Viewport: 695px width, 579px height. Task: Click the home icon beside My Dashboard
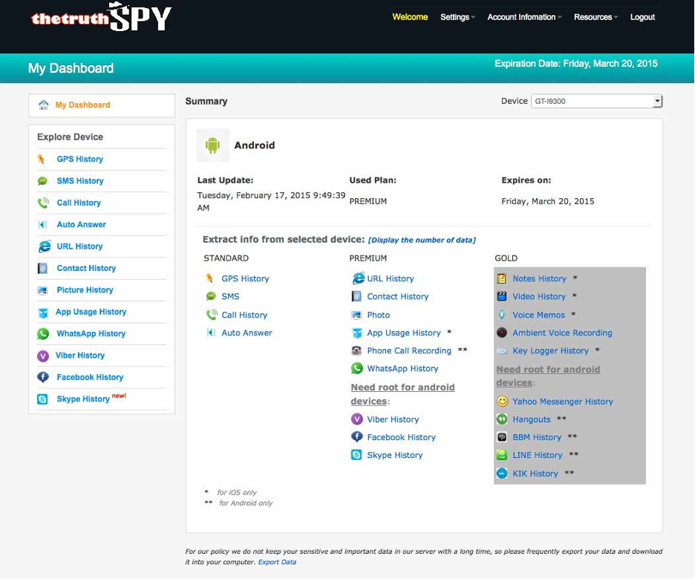pyautogui.click(x=43, y=105)
